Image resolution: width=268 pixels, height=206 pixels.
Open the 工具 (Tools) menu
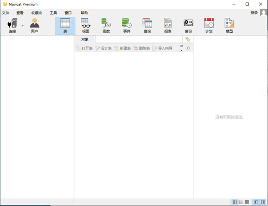pyautogui.click(x=53, y=13)
